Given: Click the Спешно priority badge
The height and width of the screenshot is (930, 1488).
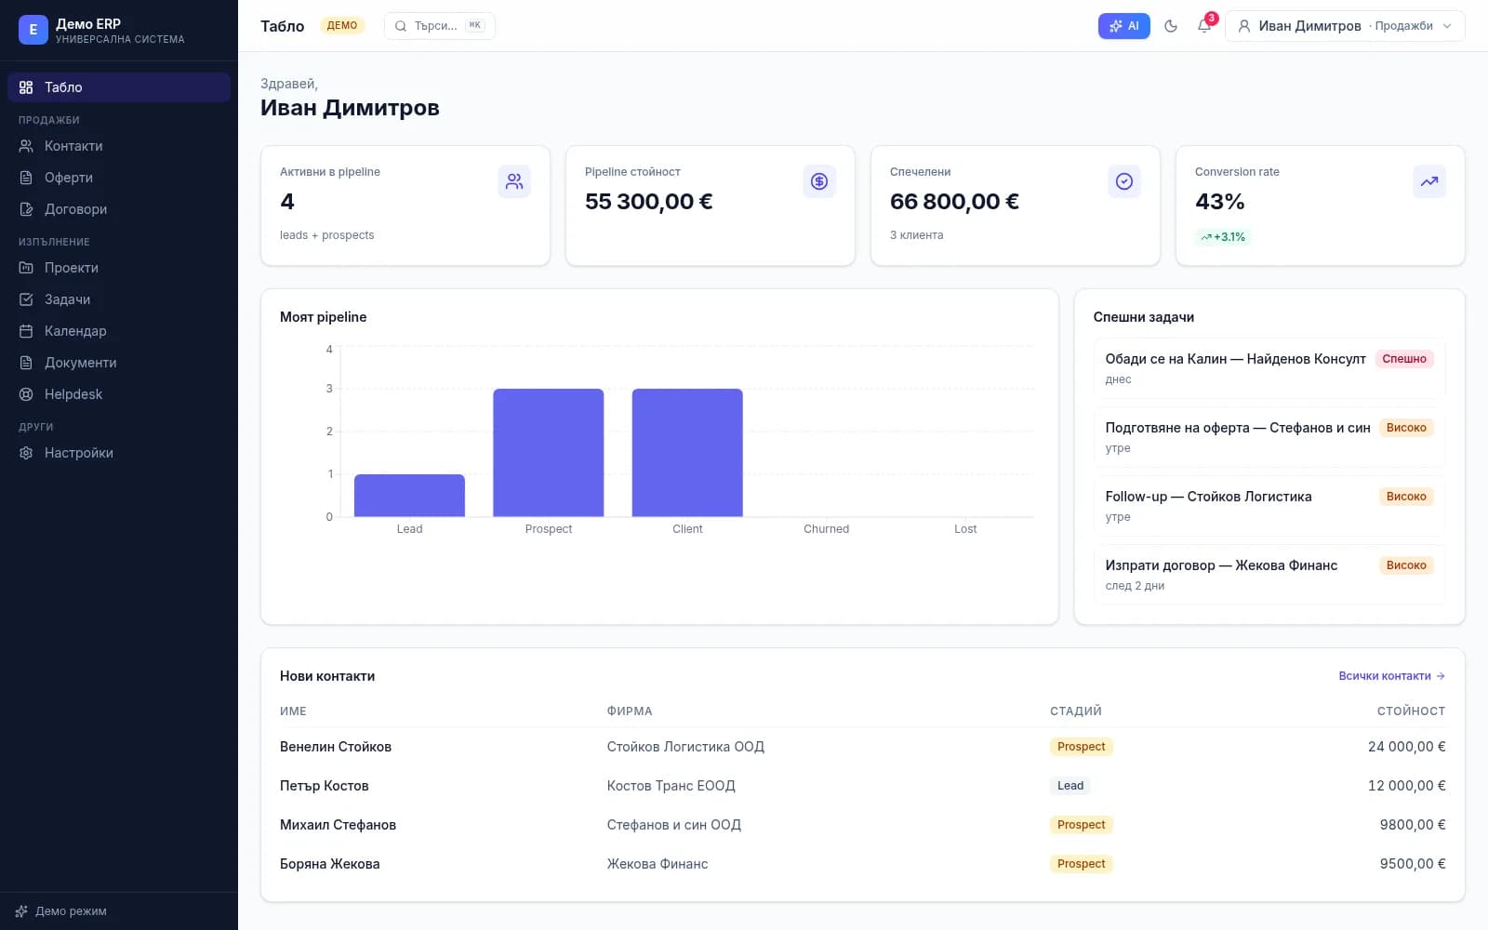Looking at the screenshot, I should click(1404, 359).
